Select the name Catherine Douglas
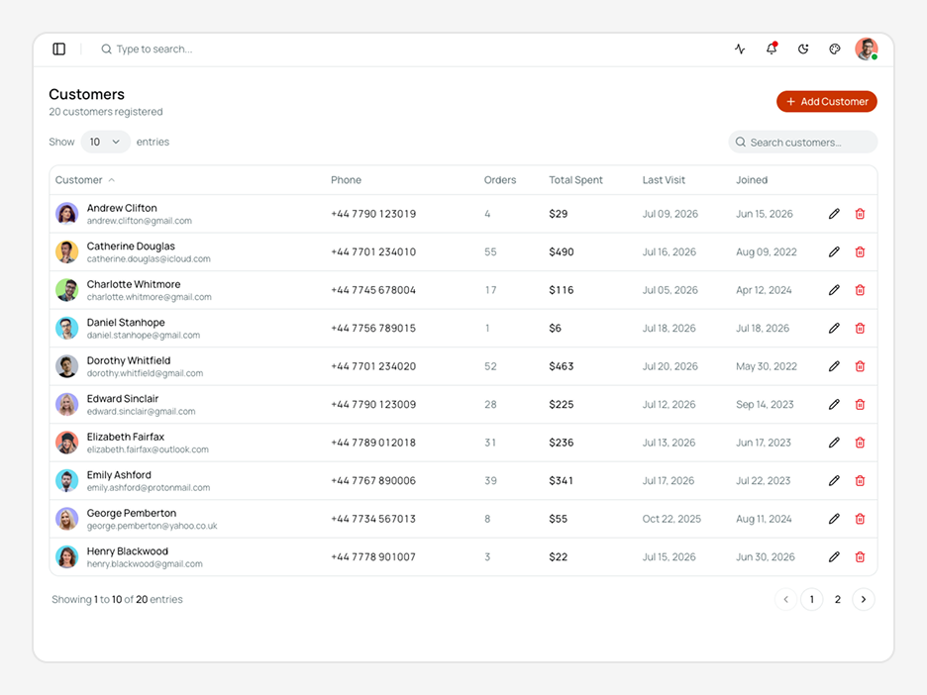Image resolution: width=927 pixels, height=695 pixels. tap(131, 247)
